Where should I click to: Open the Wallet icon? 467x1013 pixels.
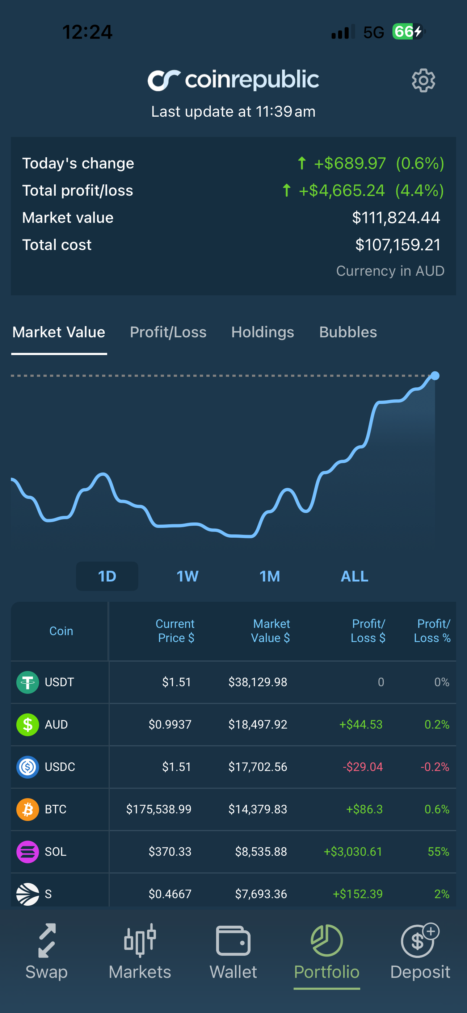click(233, 941)
